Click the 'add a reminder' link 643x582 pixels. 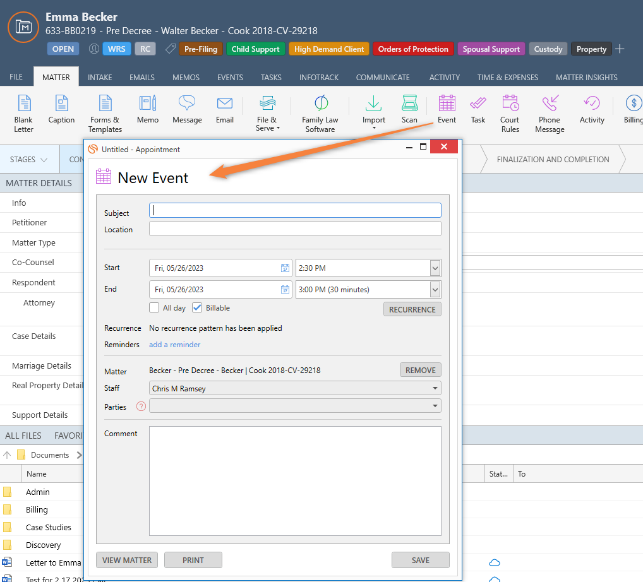(x=175, y=345)
